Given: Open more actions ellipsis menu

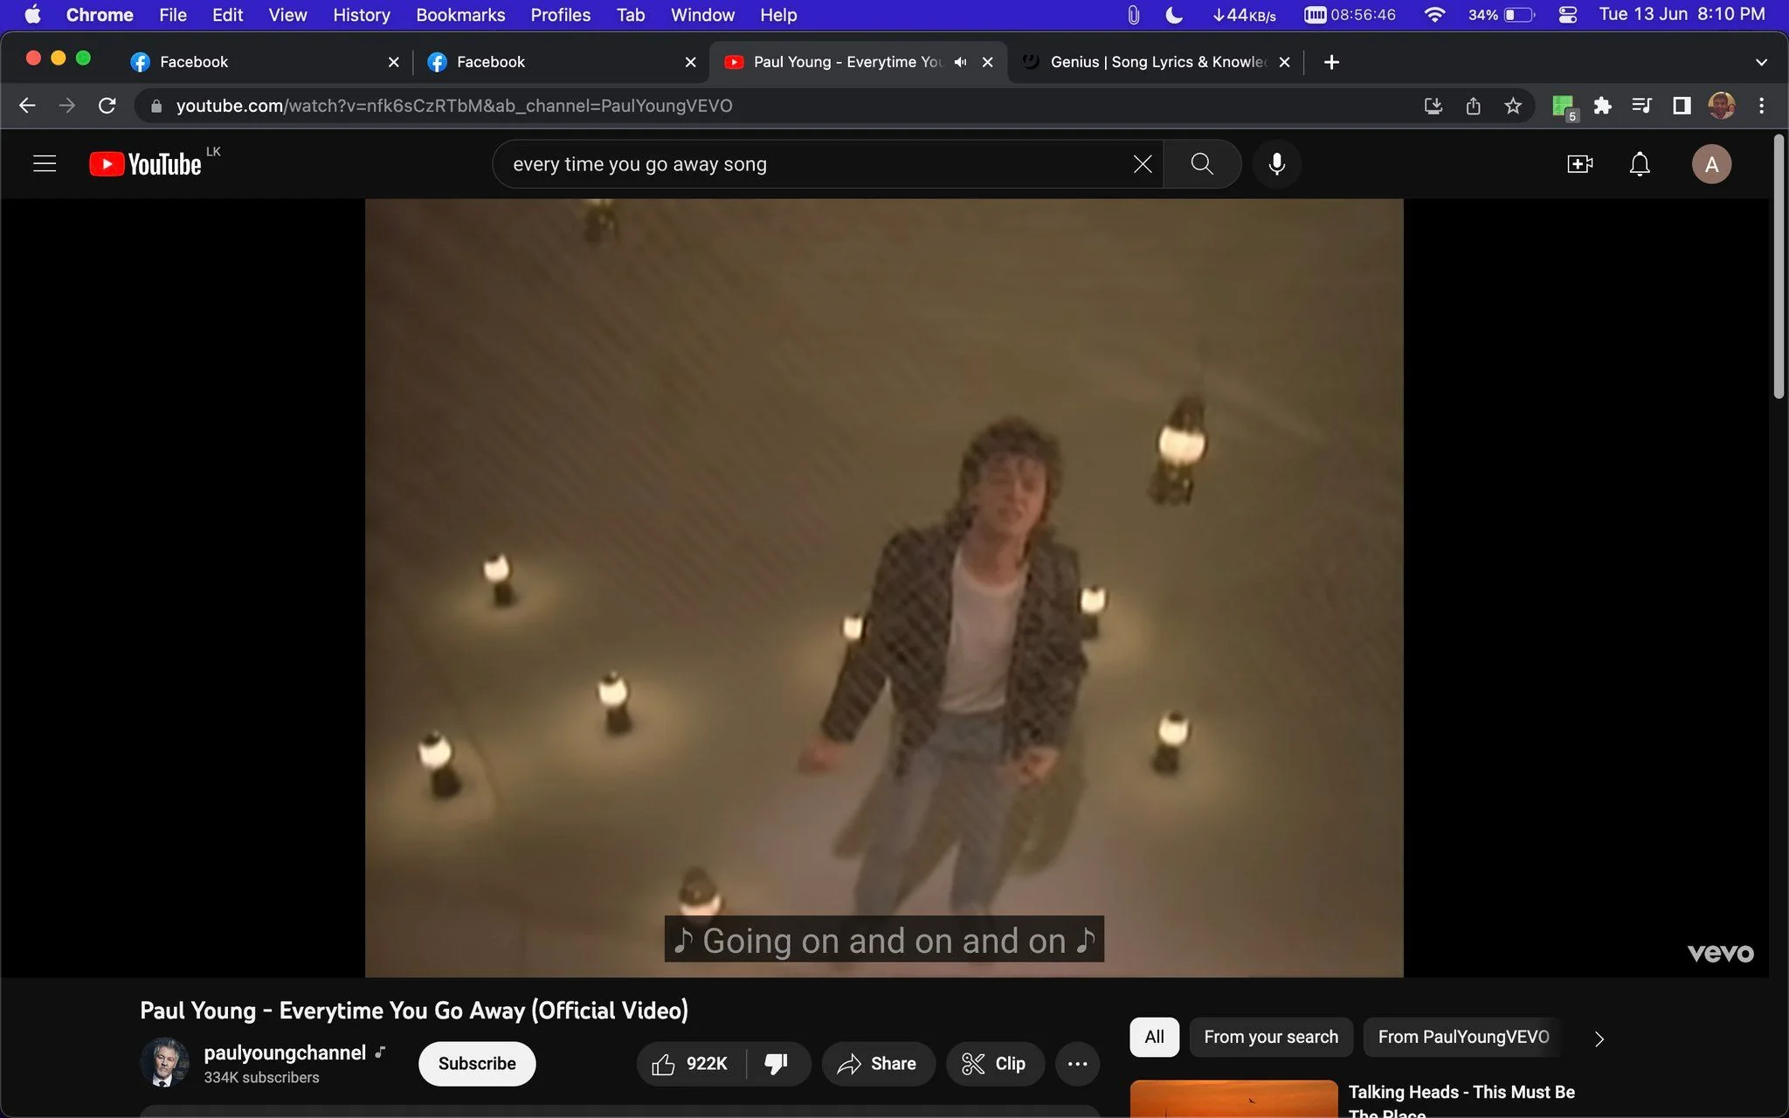Looking at the screenshot, I should [1077, 1064].
